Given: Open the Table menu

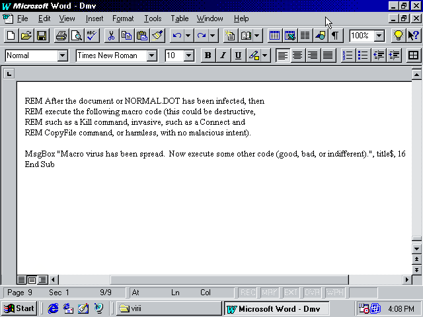Looking at the screenshot, I should click(179, 18).
